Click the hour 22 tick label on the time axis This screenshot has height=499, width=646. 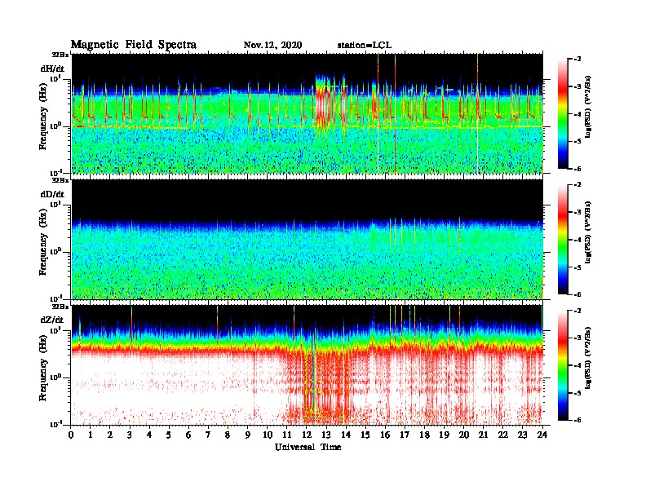[503, 435]
